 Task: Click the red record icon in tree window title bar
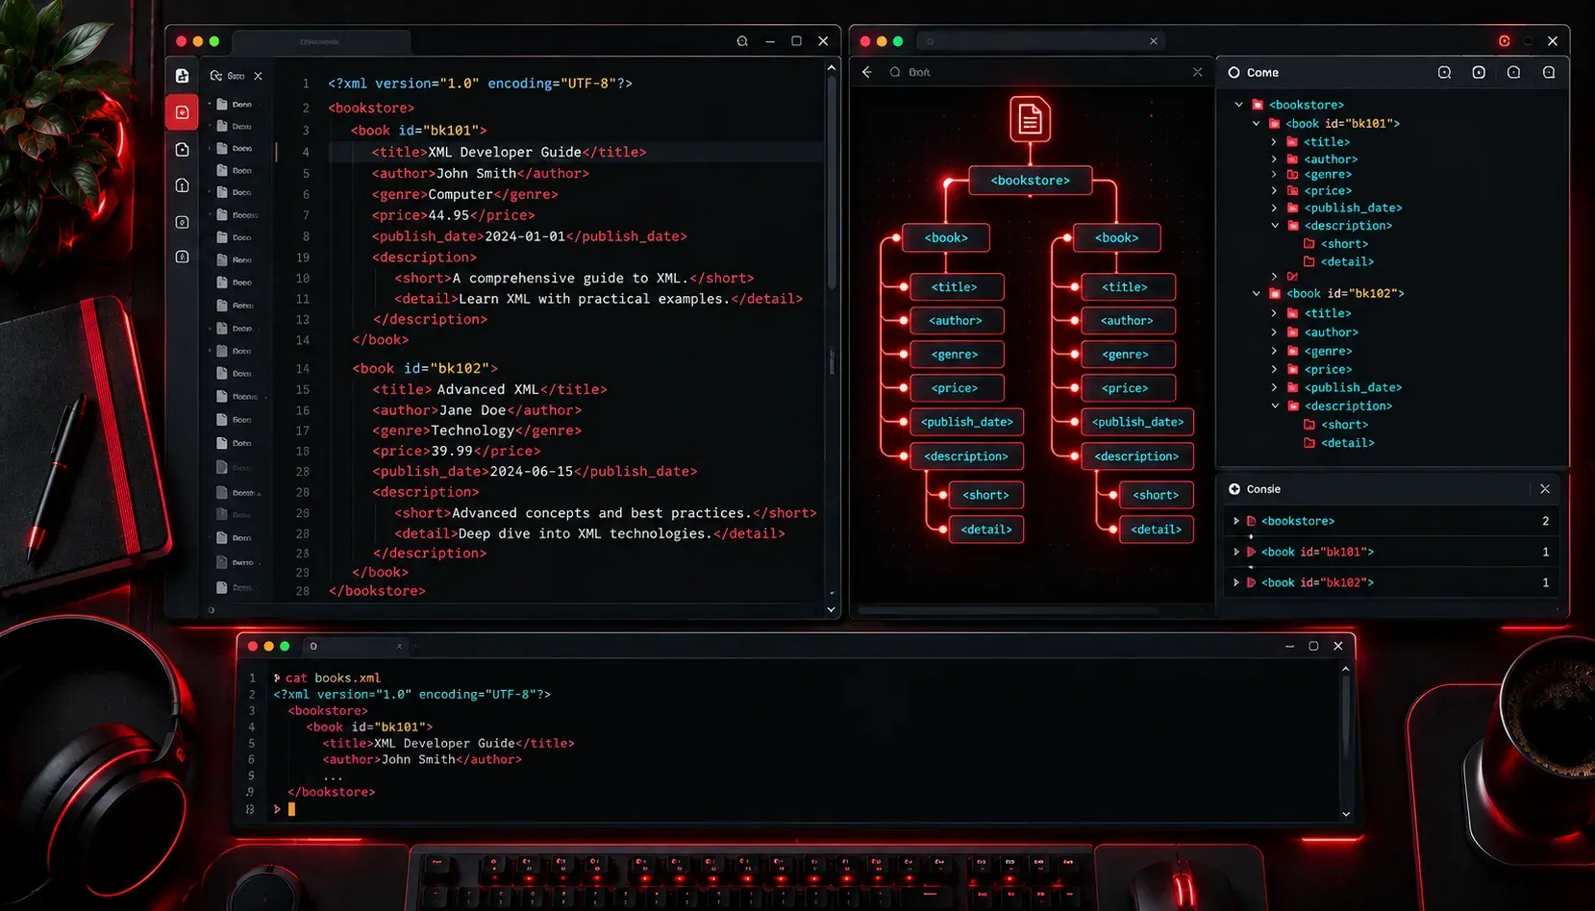point(1504,41)
